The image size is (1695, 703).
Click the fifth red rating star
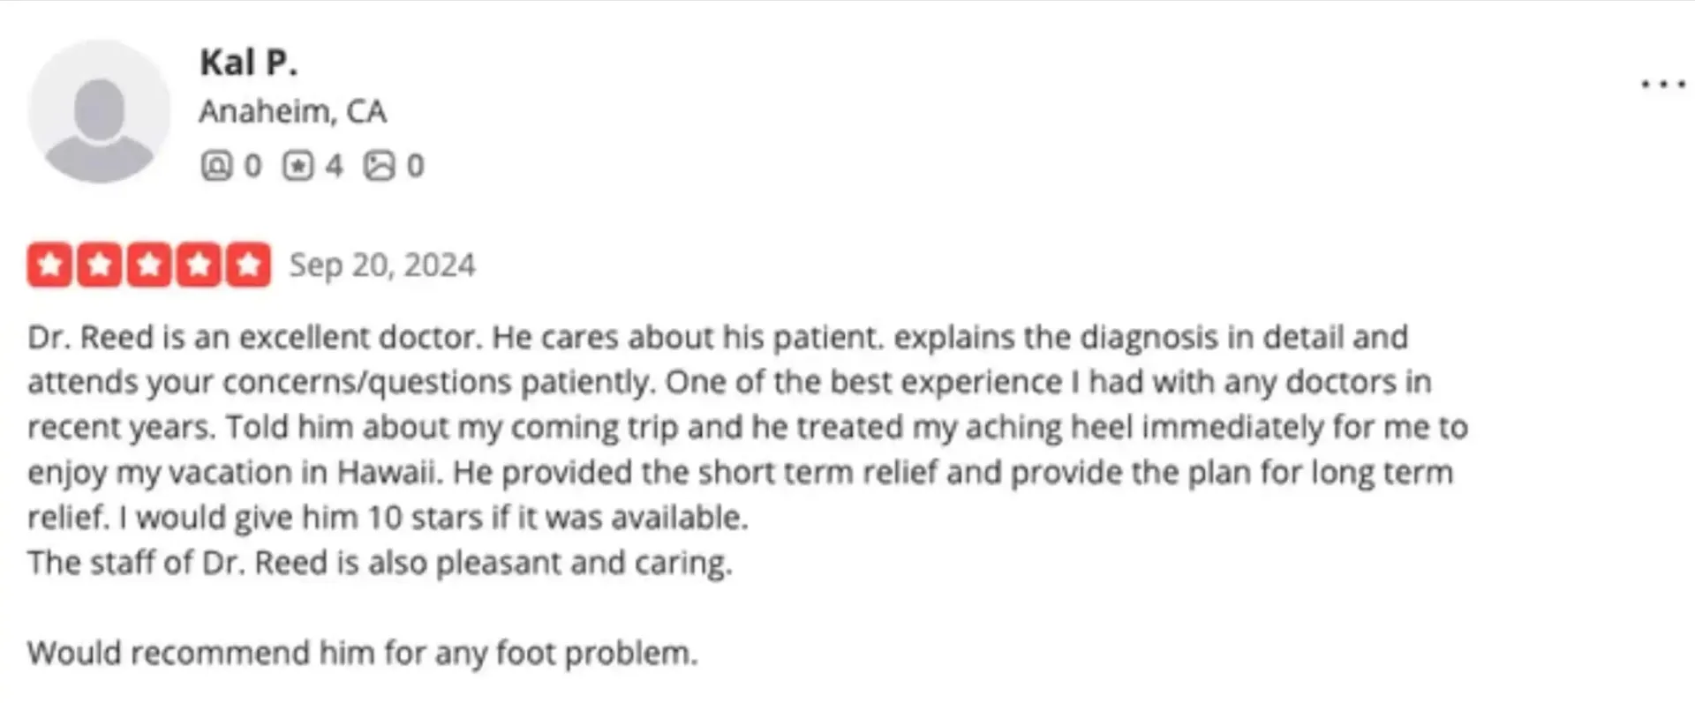pyautogui.click(x=248, y=265)
